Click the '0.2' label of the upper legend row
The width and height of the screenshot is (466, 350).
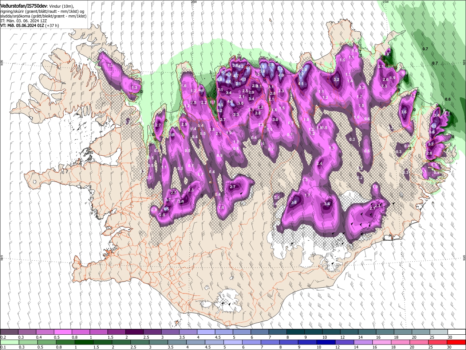pos(3,337)
